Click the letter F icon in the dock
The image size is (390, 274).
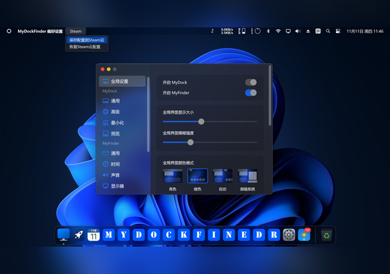pos(198,235)
